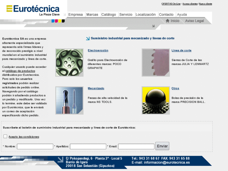Open OFERTAS On-Line link
The width and height of the screenshot is (228, 171).
coord(171,4)
